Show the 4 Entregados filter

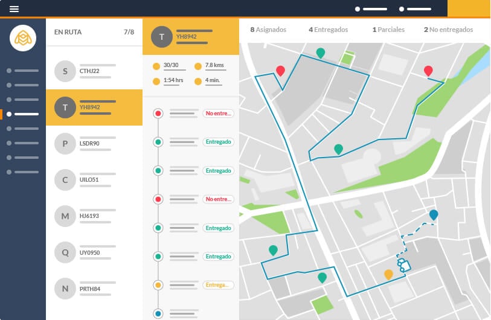pos(328,30)
